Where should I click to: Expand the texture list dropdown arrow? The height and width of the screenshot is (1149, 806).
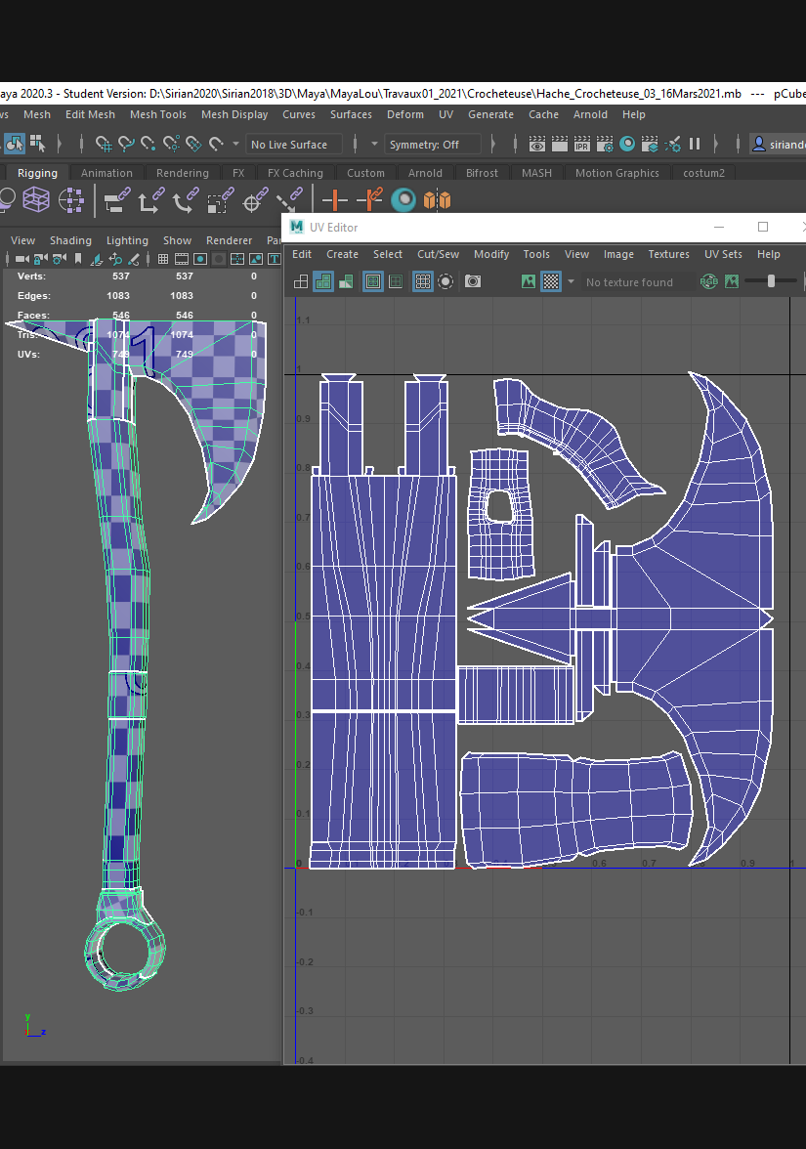click(x=572, y=282)
